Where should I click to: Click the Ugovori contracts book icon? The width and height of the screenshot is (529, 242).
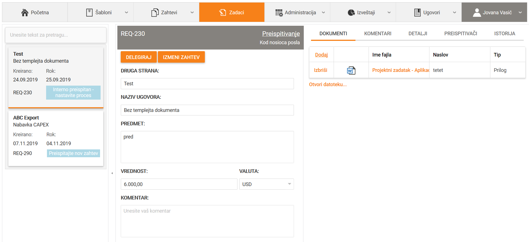coord(417,13)
